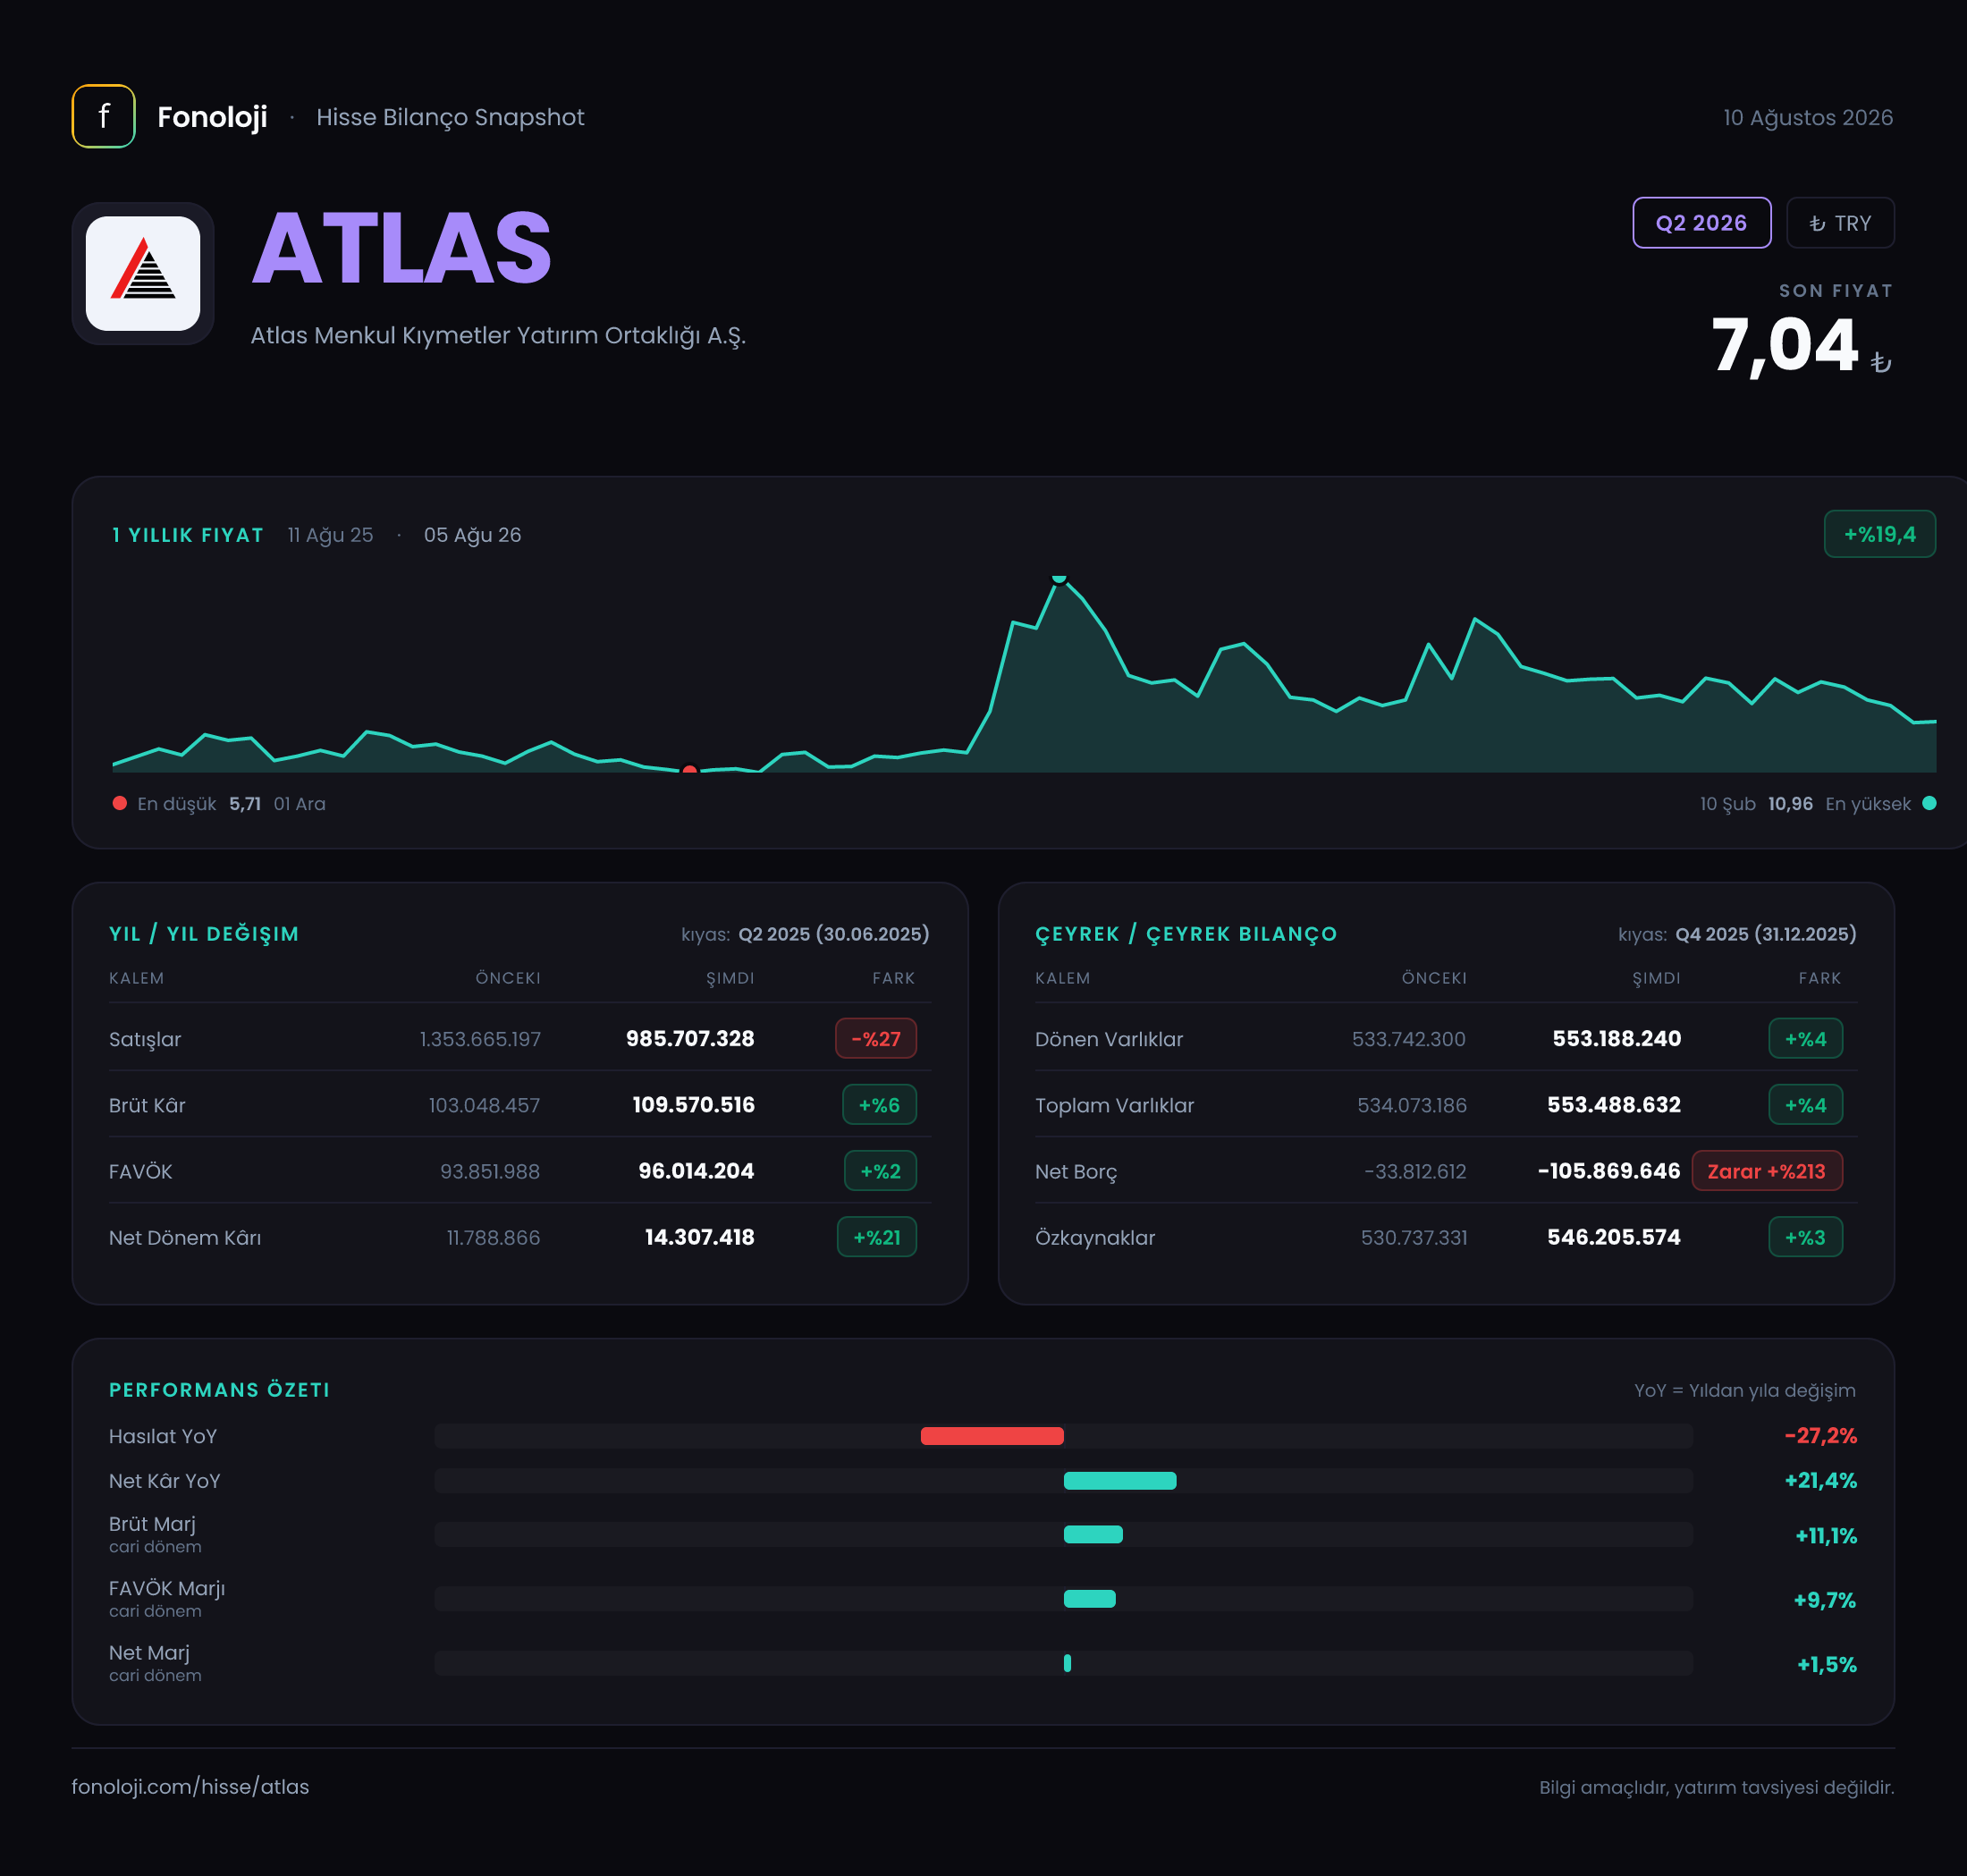Click the date 10 Ağustos 2026
This screenshot has width=1967, height=1876.
click(1808, 117)
